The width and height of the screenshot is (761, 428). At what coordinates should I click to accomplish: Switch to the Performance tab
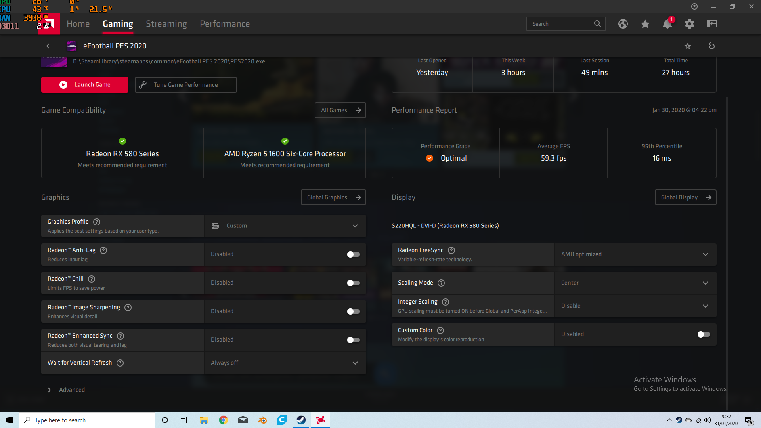tap(225, 24)
